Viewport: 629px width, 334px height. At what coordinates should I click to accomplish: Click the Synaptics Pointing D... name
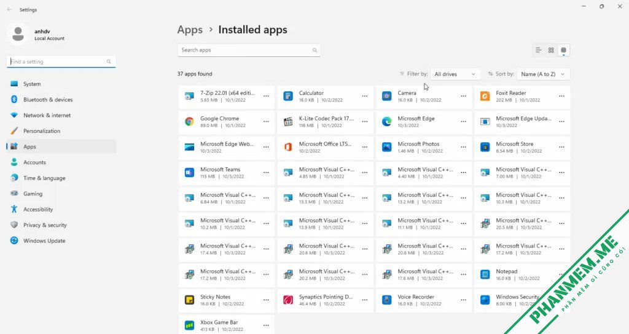pos(326,297)
